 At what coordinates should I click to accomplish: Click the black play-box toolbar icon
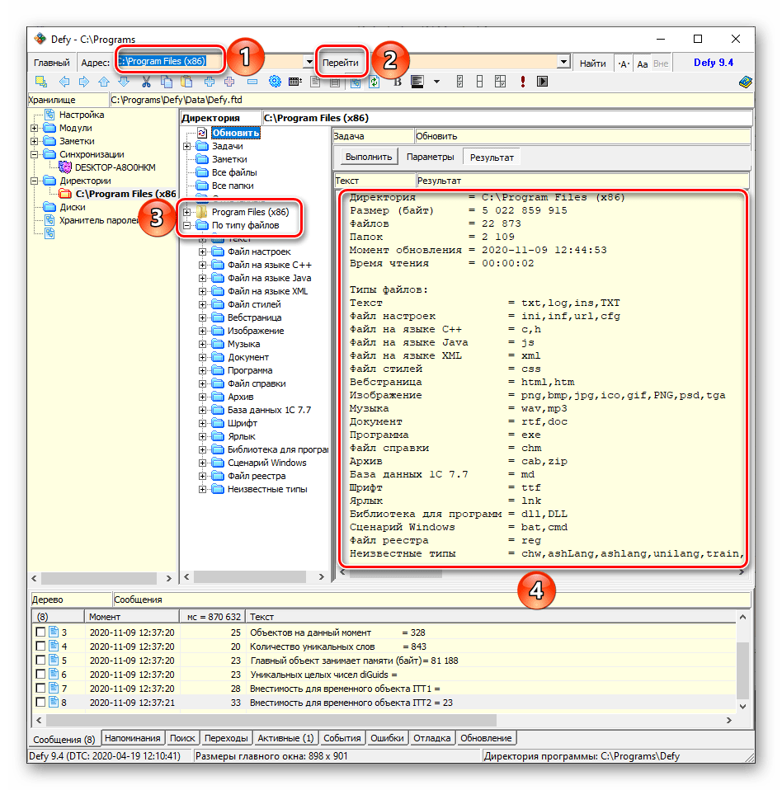pyautogui.click(x=542, y=82)
